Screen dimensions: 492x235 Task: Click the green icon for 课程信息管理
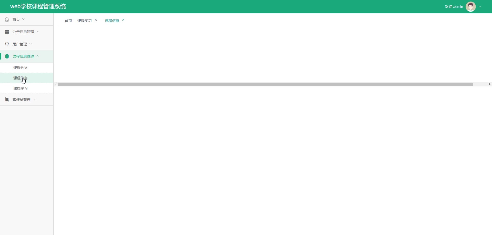click(7, 56)
